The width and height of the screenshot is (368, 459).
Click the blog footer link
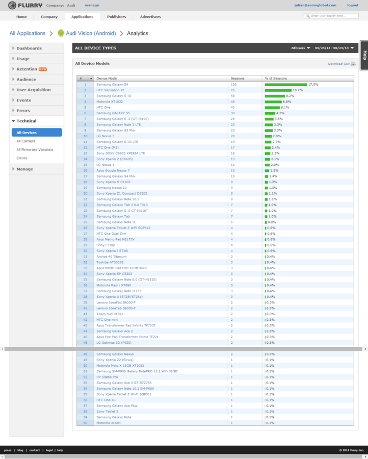(20, 450)
